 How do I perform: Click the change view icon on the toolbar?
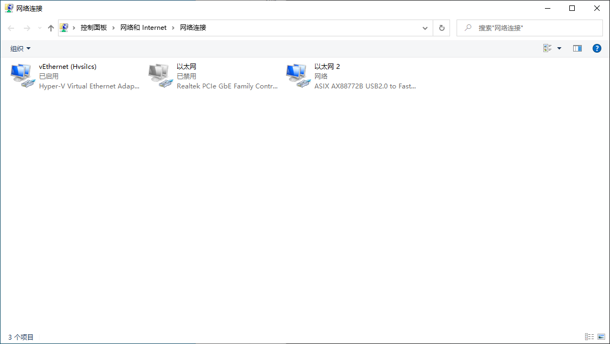pos(546,48)
